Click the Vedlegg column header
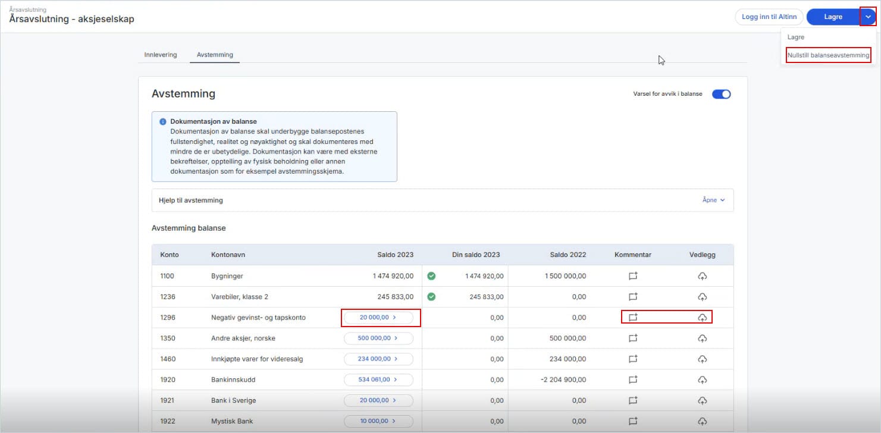 (703, 255)
